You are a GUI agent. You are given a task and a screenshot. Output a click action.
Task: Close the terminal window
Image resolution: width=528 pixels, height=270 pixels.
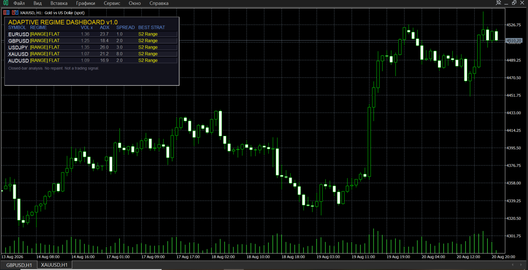tap(523, 3)
